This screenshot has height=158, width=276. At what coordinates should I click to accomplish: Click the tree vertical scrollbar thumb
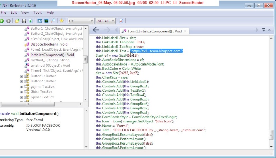pyautogui.click(x=85, y=59)
